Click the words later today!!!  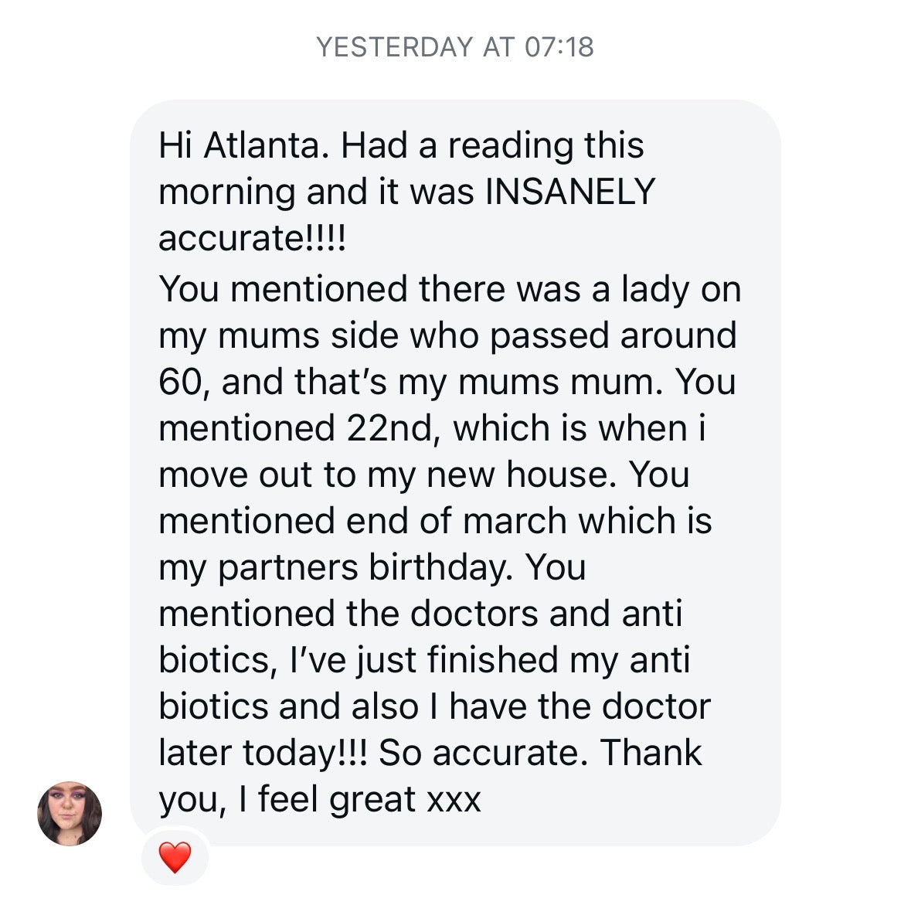pyautogui.click(x=263, y=753)
